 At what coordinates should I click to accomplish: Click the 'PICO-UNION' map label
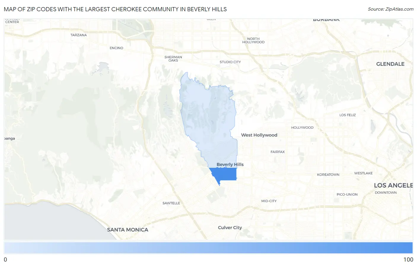pos(347,194)
